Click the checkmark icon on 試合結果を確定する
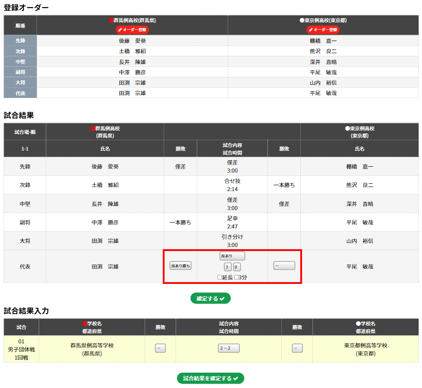 tap(236, 379)
